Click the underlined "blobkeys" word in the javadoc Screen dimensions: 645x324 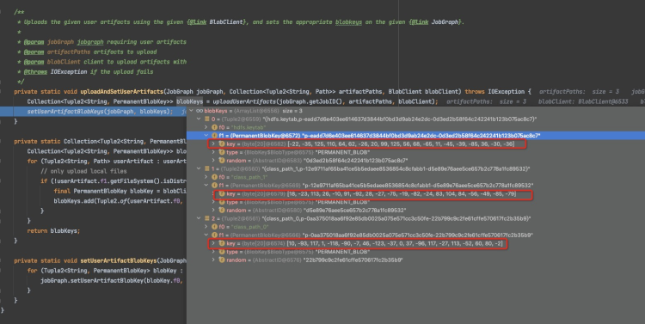[348, 22]
